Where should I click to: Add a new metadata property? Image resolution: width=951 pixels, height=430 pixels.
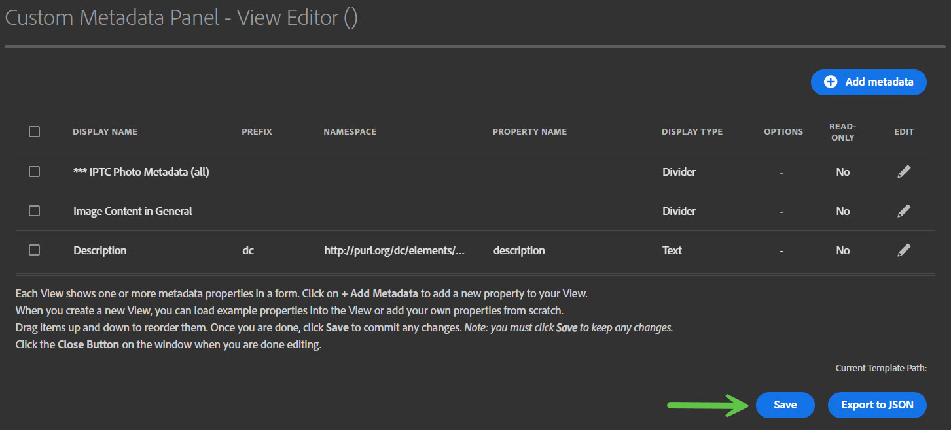point(869,82)
